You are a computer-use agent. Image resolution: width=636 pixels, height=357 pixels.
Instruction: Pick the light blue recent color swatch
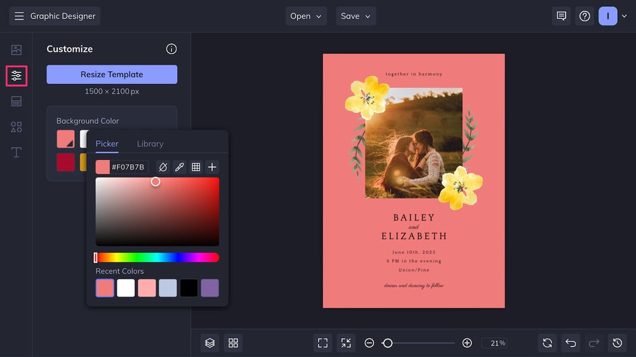point(168,288)
